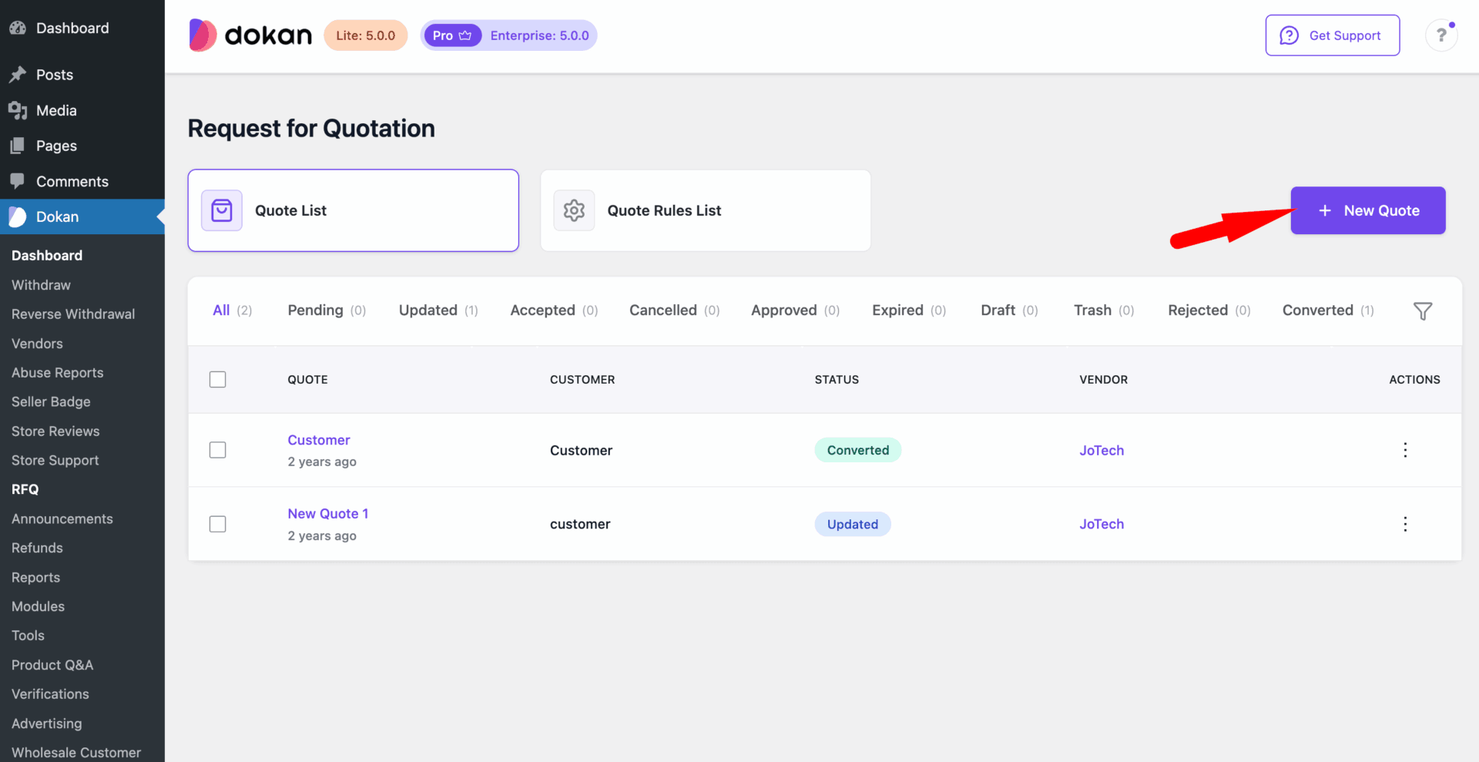Filter quotes by Draft status

tap(1010, 310)
